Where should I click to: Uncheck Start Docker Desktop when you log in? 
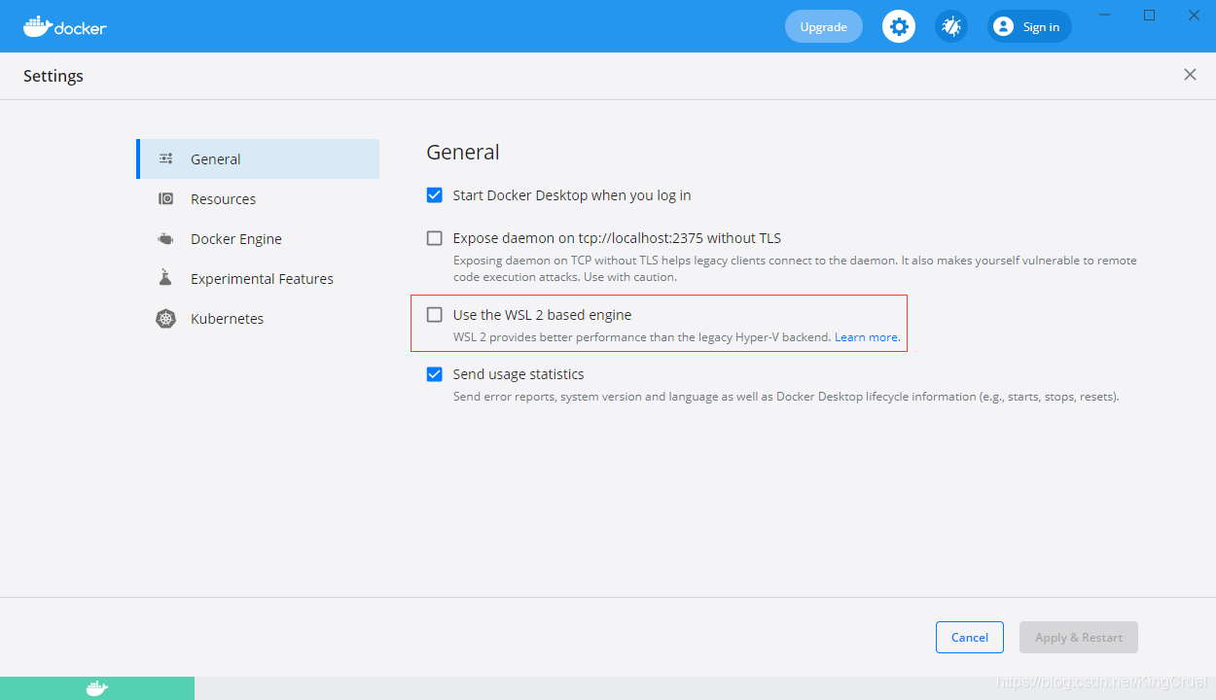pos(435,195)
